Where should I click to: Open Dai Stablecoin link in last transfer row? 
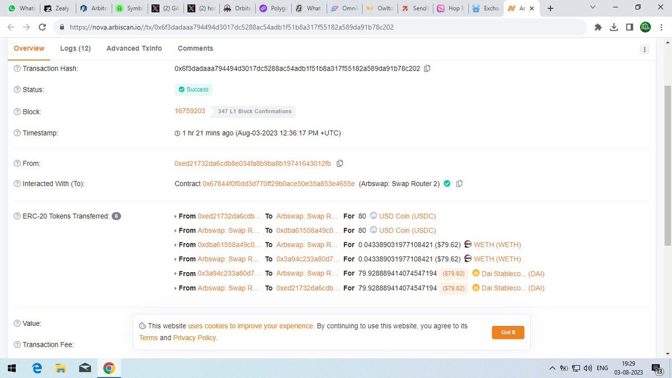[513, 288]
